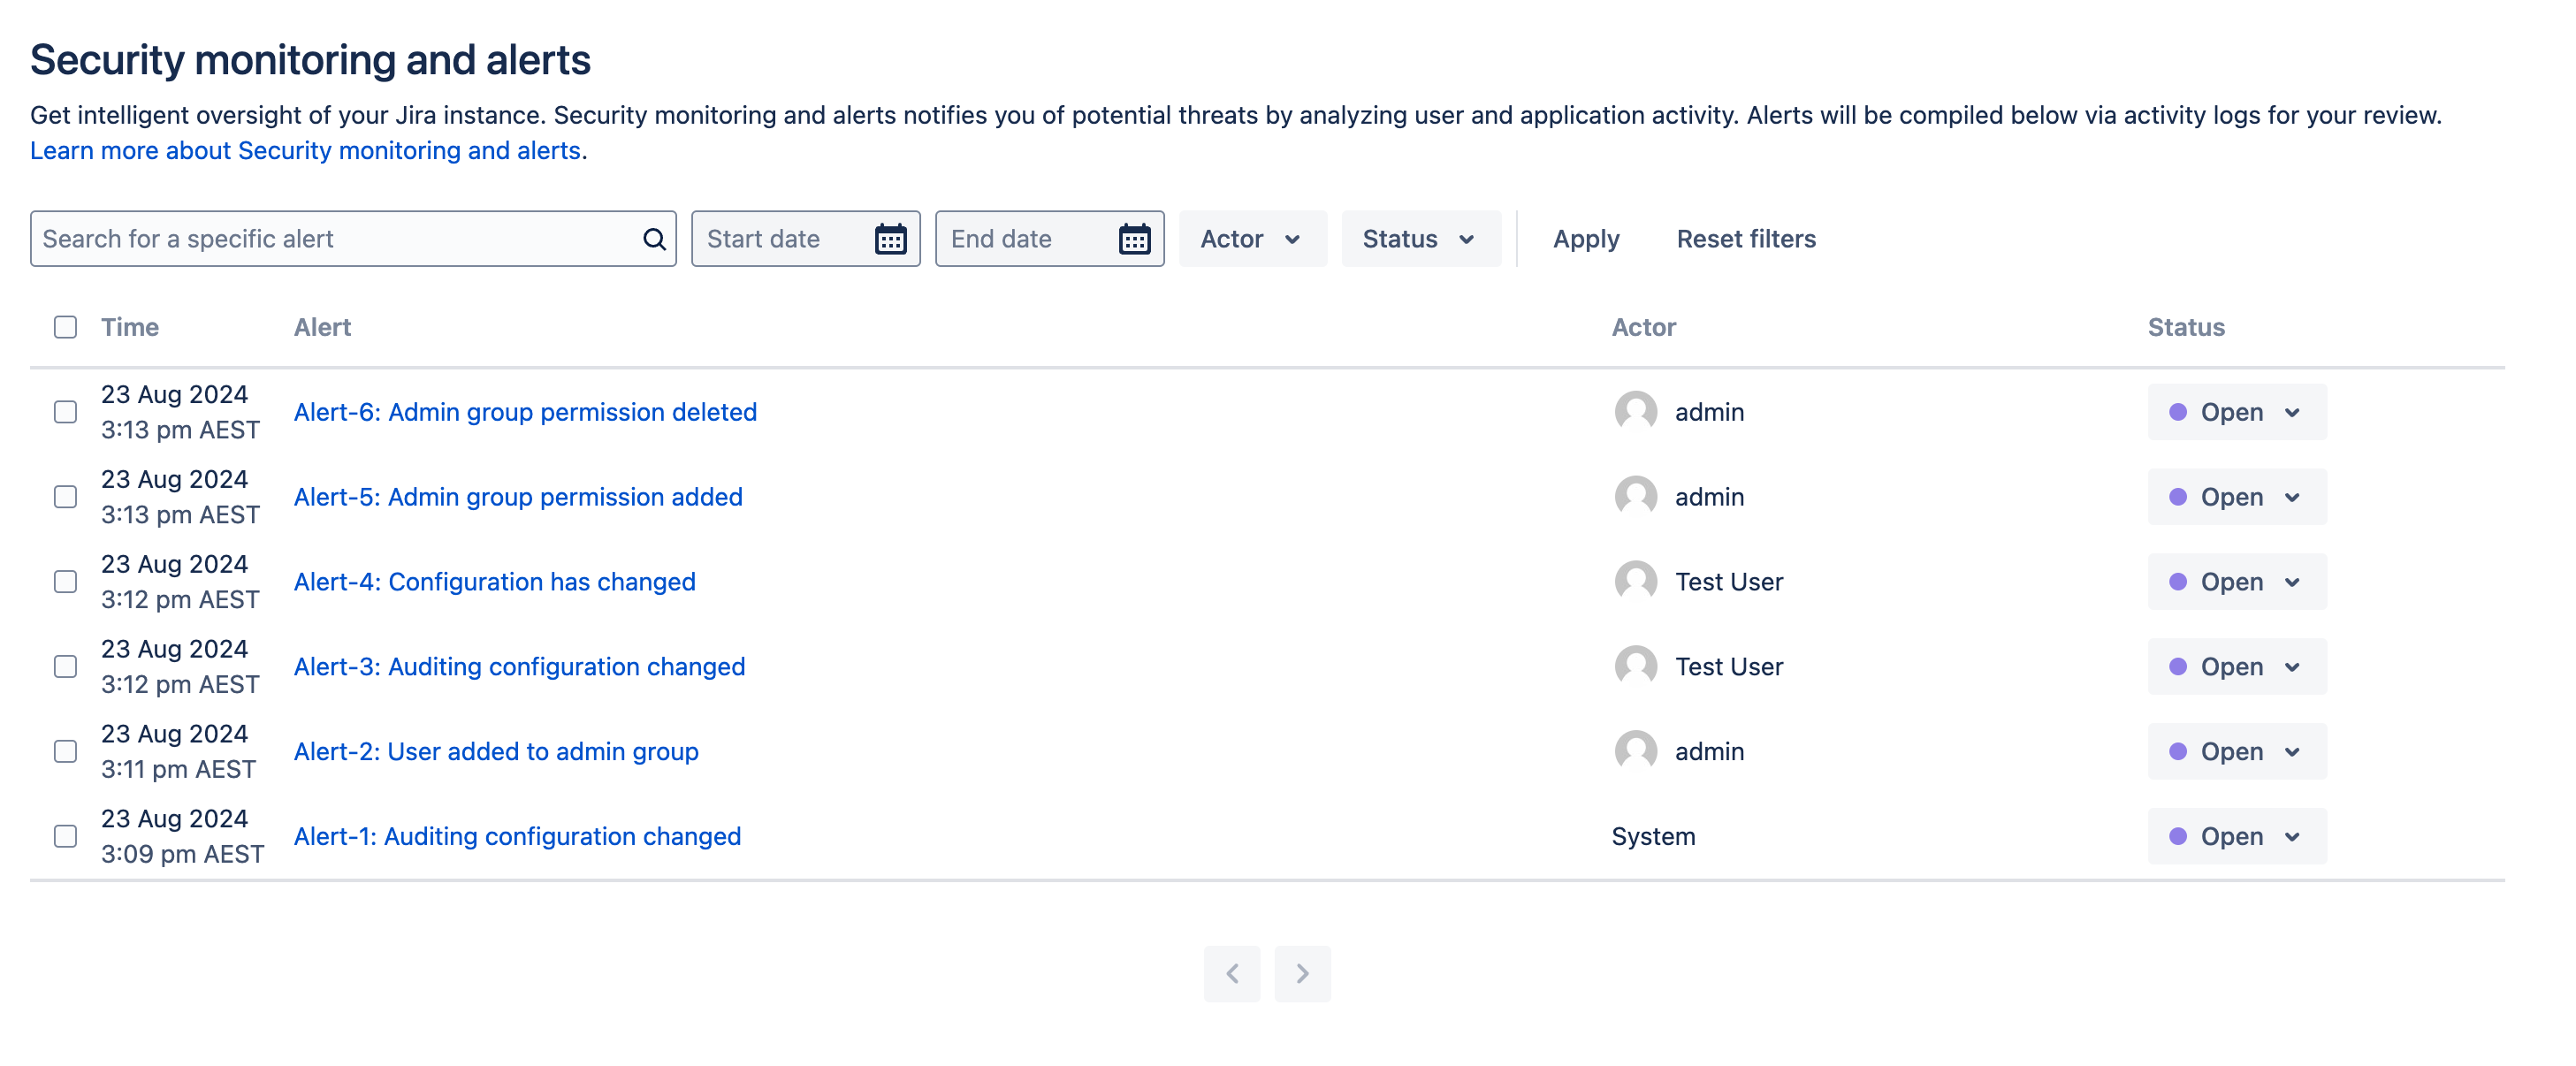The image size is (2576, 1066).
Task: Expand the Status filter dropdown
Action: coord(1416,238)
